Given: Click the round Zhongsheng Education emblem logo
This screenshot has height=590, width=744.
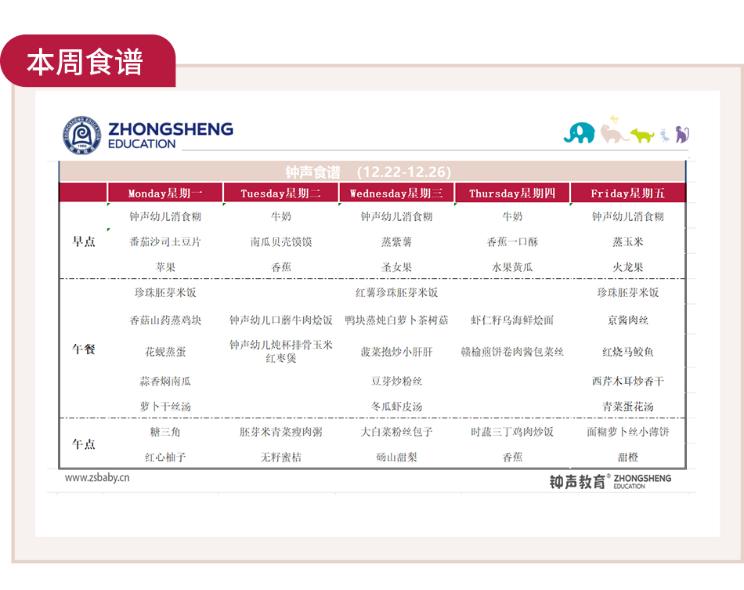Looking at the screenshot, I should pos(82,135).
